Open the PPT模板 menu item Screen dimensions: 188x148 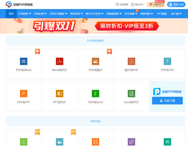(x=162, y=14)
